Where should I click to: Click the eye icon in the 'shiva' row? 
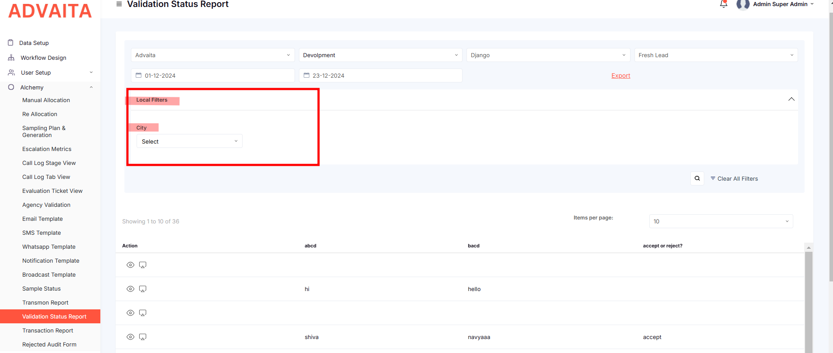(x=130, y=337)
